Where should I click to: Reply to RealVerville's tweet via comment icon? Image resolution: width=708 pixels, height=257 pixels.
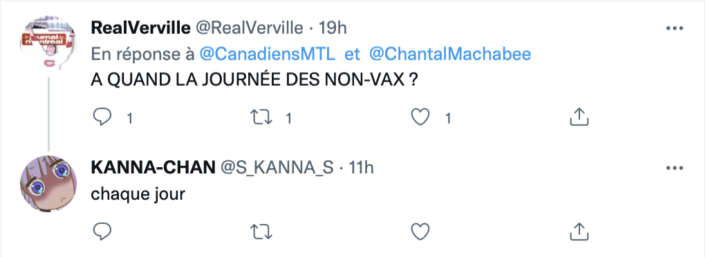tap(102, 117)
